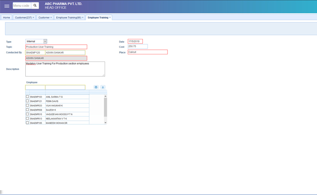This screenshot has height=195, width=317.
Task: Click the Cost field 250.75
Action: point(138,46)
